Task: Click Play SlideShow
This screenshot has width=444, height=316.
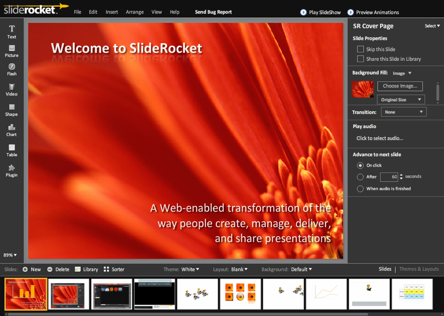Action: [x=320, y=13]
